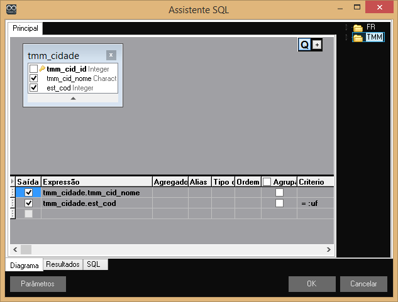The width and height of the screenshot is (398, 302).
Task: Switch to the Resultados tab
Action: click(x=63, y=265)
